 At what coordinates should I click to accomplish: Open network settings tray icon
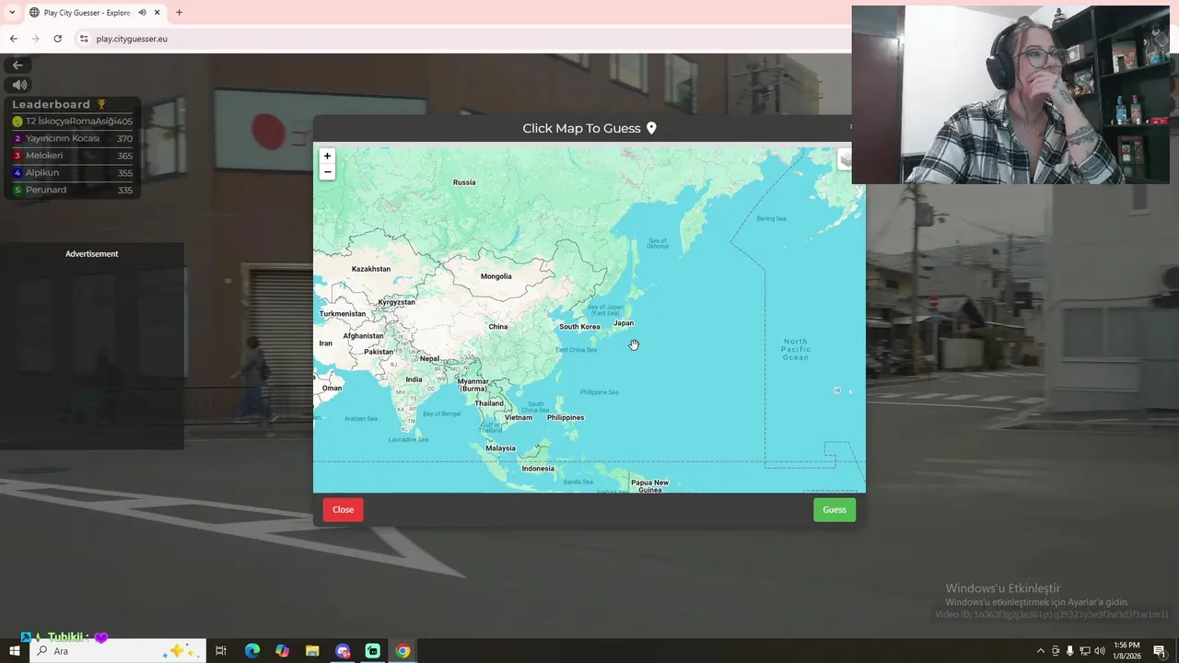[1084, 651]
